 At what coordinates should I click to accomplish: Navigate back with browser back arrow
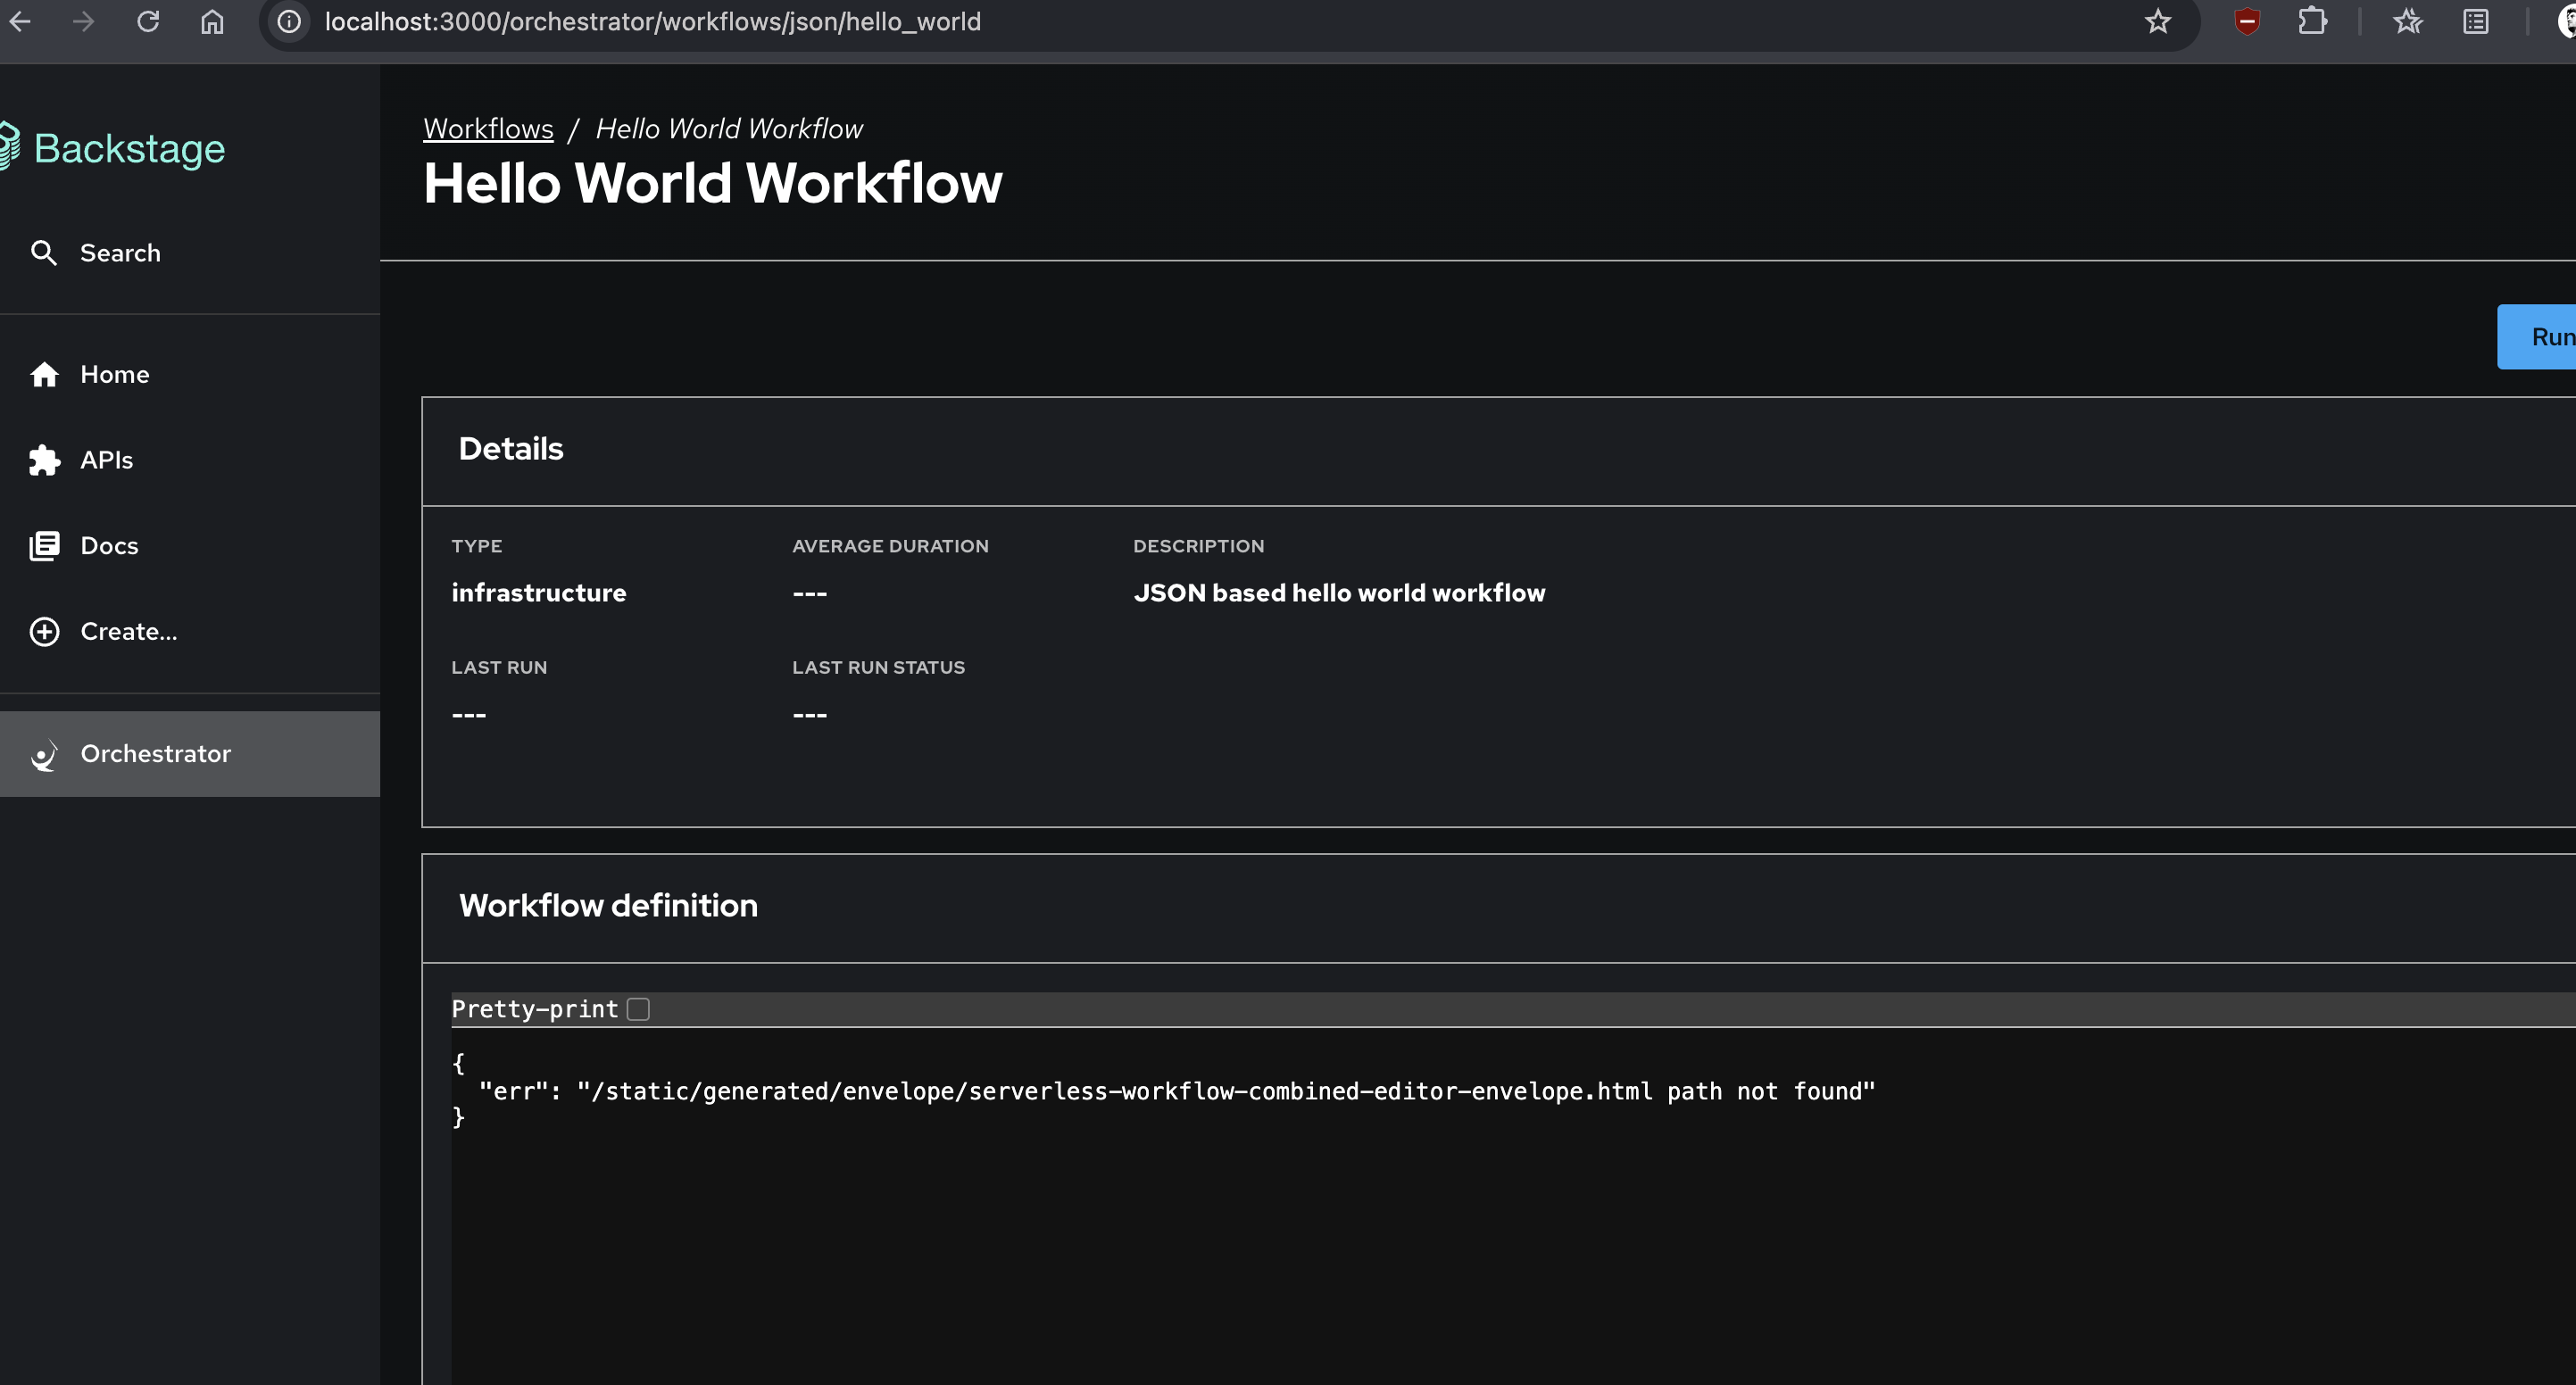pyautogui.click(x=20, y=21)
